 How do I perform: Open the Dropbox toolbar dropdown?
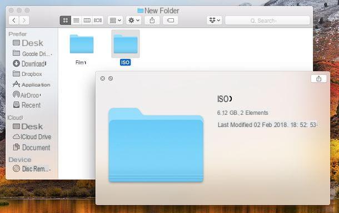pyautogui.click(x=215, y=21)
